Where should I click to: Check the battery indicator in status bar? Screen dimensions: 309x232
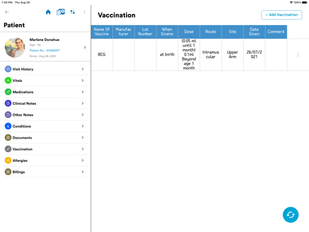pyautogui.click(x=305, y=2)
